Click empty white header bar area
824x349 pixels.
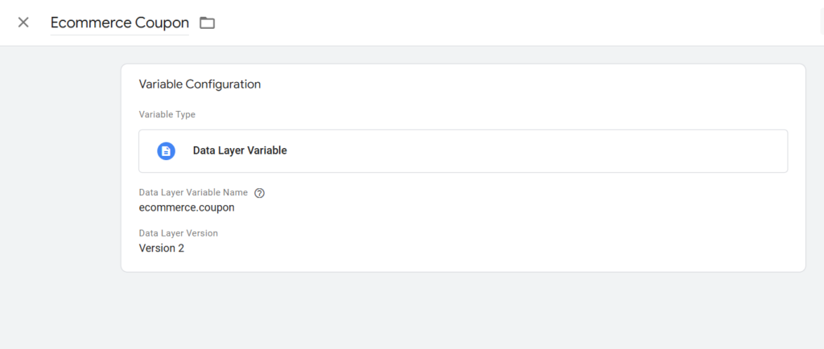coord(499,23)
